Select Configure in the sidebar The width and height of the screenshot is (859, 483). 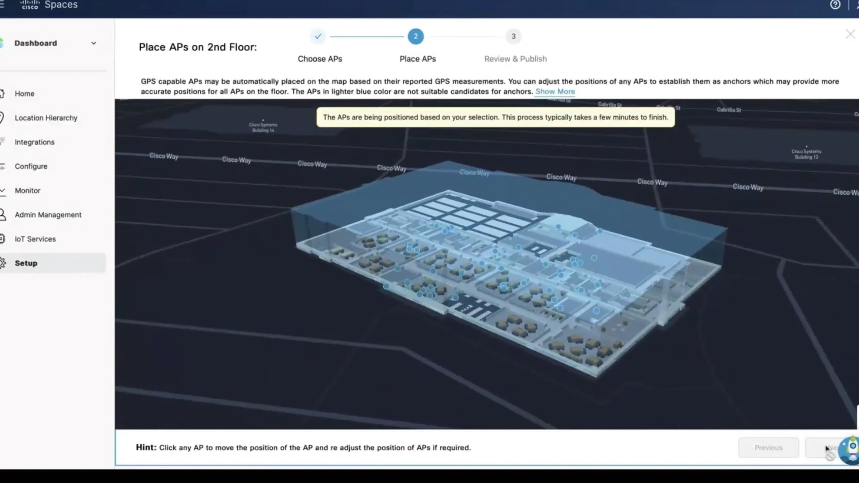pos(31,166)
